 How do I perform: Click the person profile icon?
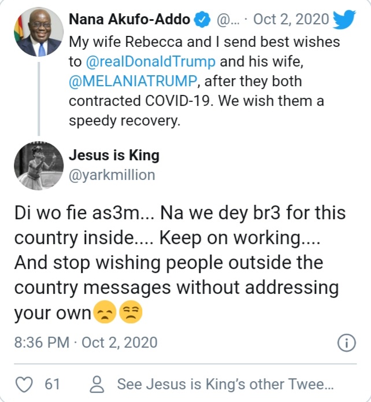coord(98,383)
